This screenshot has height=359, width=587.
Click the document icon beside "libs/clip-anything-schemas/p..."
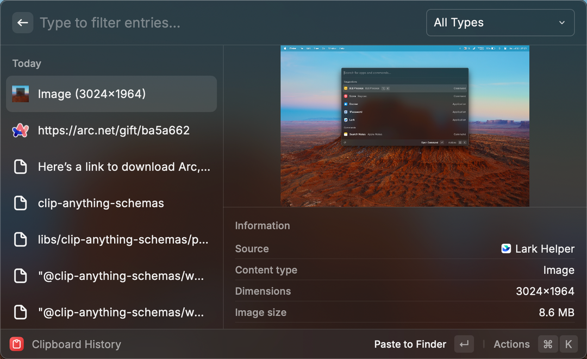(x=20, y=240)
